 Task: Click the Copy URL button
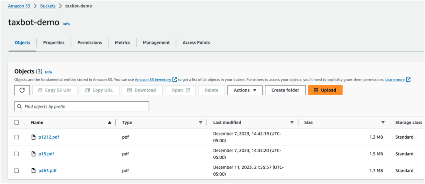click(100, 90)
